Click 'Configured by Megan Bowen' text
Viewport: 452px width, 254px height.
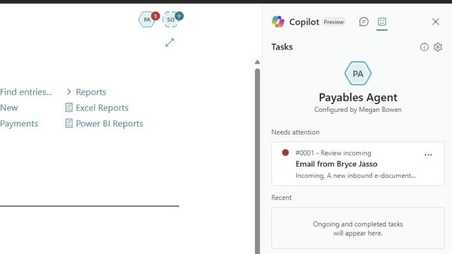point(358,110)
